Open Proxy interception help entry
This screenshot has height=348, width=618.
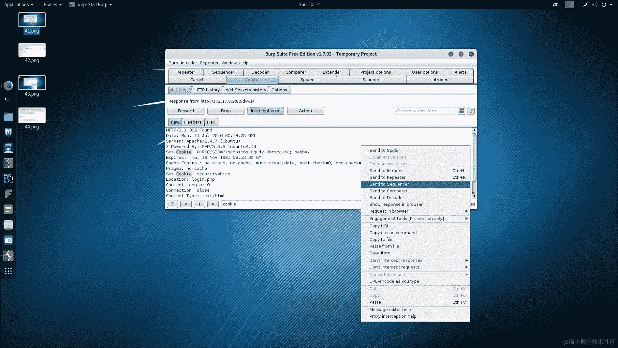(416, 316)
